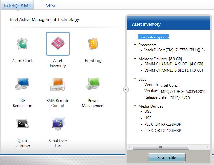Switch to the MISC tab
This screenshot has width=214, height=165.
pyautogui.click(x=51, y=5)
